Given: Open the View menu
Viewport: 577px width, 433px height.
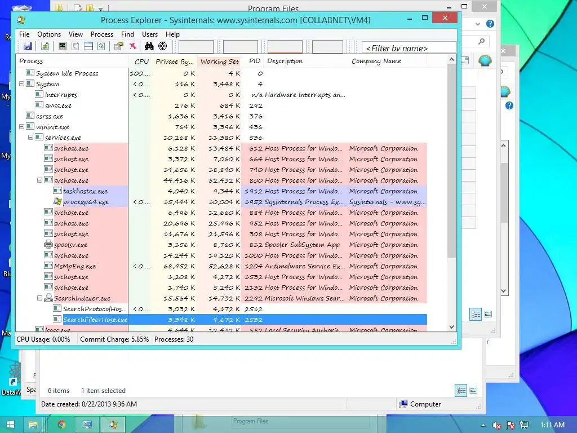Looking at the screenshot, I should tap(76, 34).
